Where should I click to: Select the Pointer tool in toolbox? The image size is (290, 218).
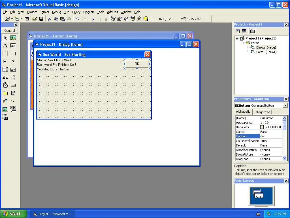[5, 38]
